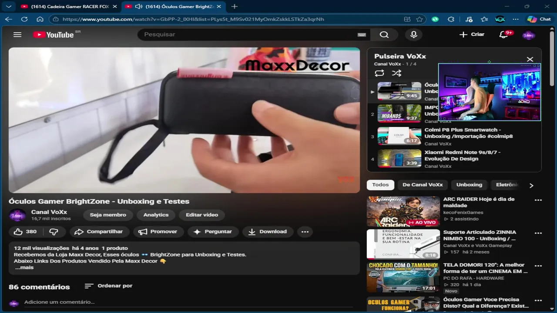Click your avatar beside the comment box
This screenshot has height=313, width=557.
(14, 303)
